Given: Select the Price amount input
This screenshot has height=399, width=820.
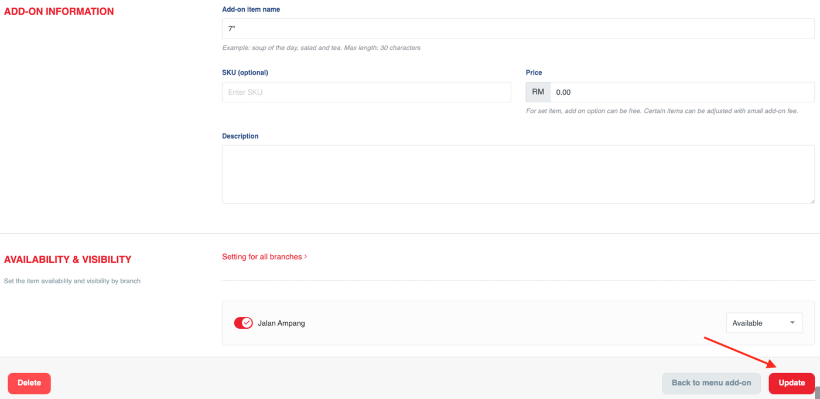Looking at the screenshot, I should click(x=682, y=92).
